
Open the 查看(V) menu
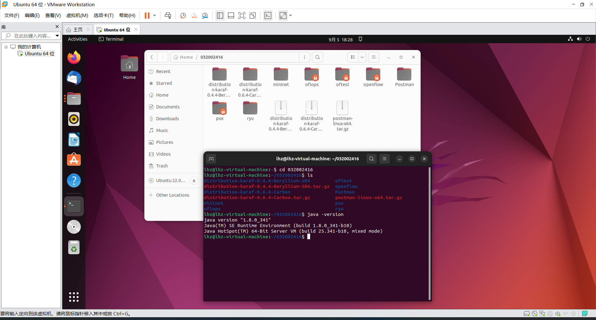[53, 16]
